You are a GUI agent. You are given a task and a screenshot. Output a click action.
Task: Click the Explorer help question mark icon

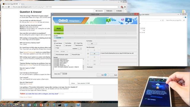click(x=185, y=17)
